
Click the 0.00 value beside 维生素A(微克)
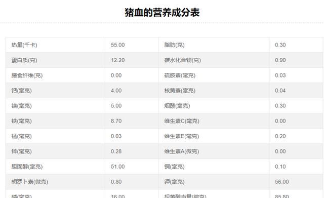tap(280, 151)
